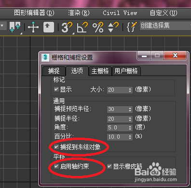This screenshot has height=188, width=191.
Task: Switch to the 捕捉 tab
Action: point(54,71)
